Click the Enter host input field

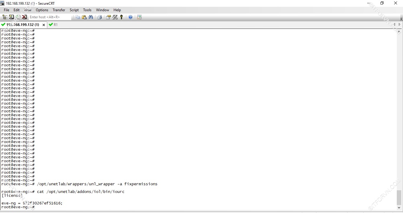[50, 17]
